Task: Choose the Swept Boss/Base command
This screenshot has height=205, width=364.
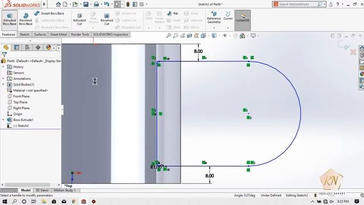Action: [49, 14]
